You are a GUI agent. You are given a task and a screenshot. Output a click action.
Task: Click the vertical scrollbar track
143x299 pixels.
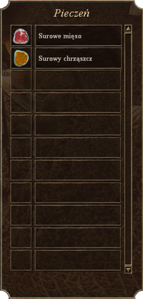[129, 149]
